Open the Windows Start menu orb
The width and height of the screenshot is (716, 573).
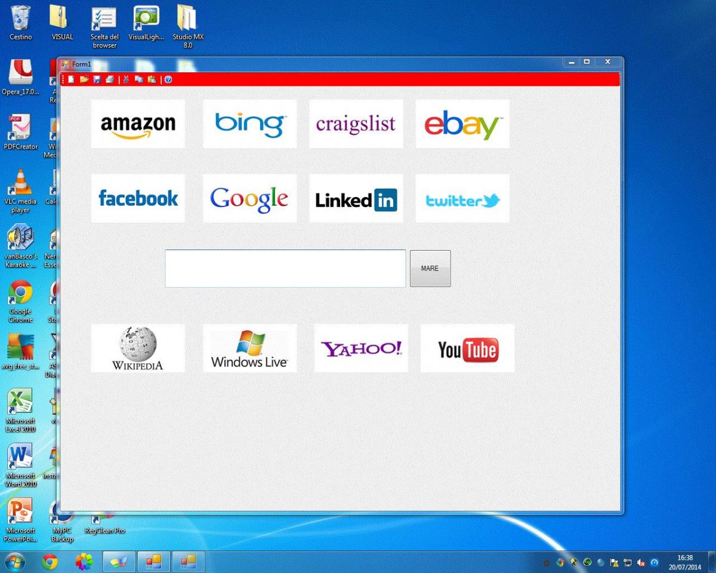click(x=15, y=562)
